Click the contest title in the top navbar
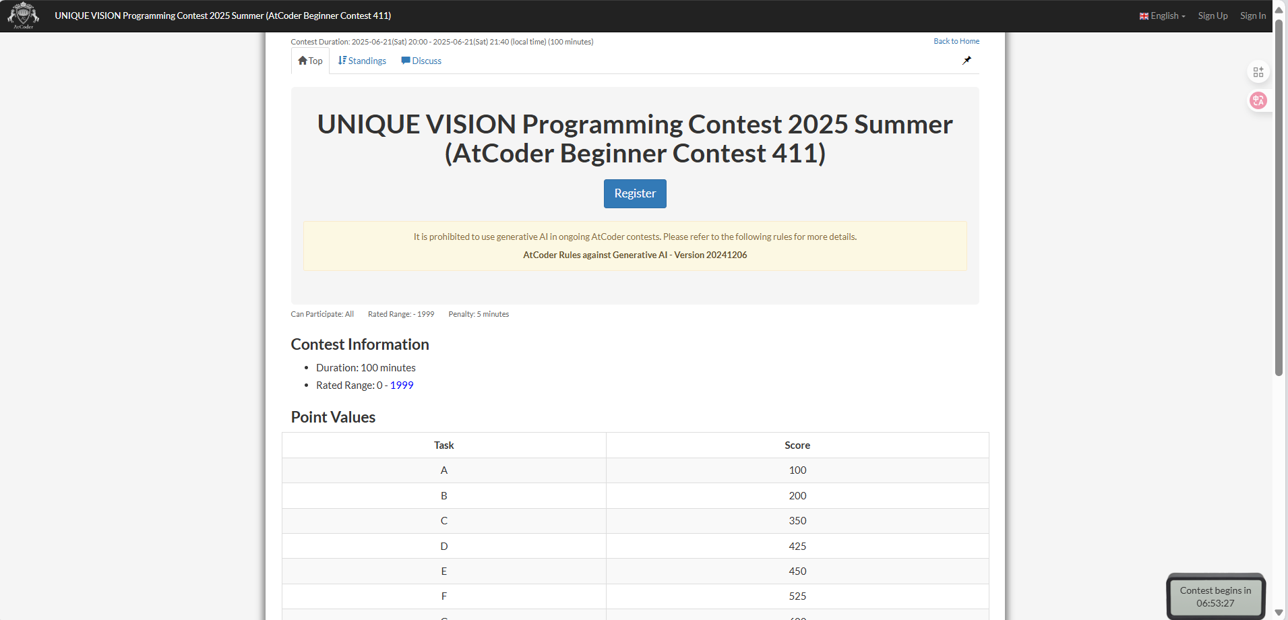 223,15
